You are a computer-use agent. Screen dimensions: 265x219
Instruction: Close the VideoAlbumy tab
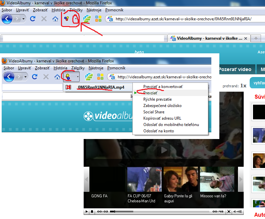pos(246,39)
